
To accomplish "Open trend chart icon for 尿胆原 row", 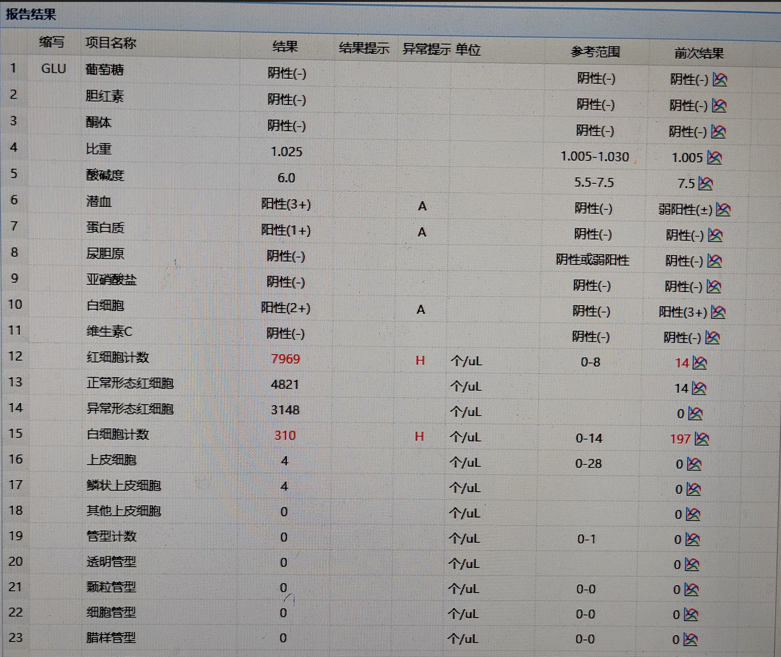I will (x=715, y=260).
